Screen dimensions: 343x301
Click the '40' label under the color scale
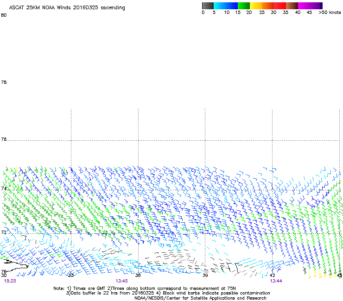click(298, 13)
